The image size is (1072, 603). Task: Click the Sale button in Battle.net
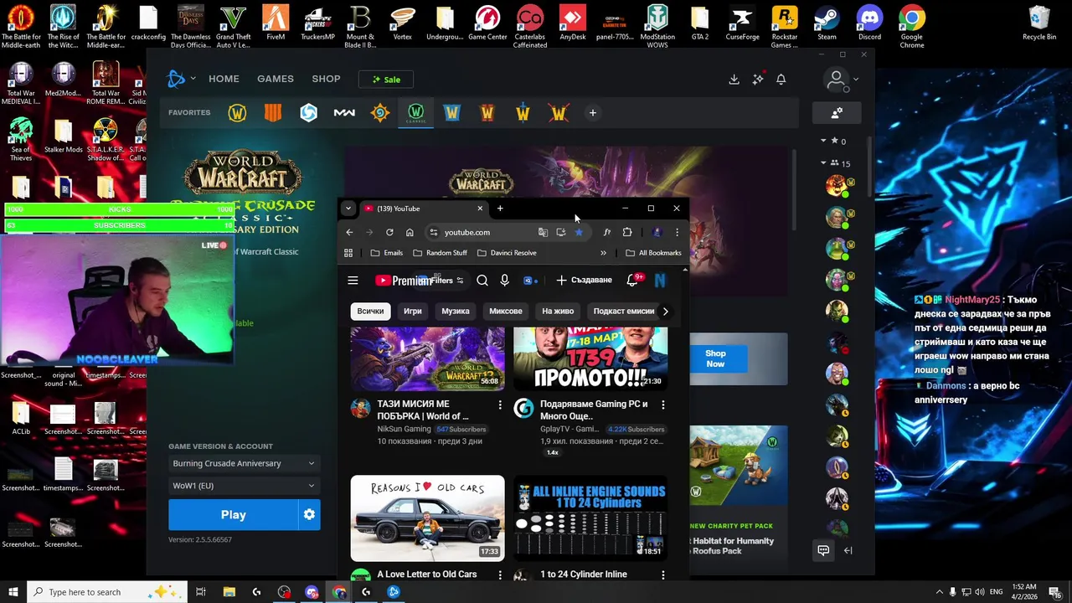point(386,80)
